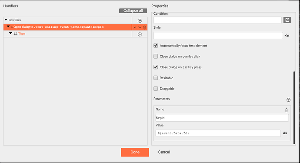This screenshot has width=300, height=163.
Task: Click the Properties panel heading
Action: [x=160, y=6]
